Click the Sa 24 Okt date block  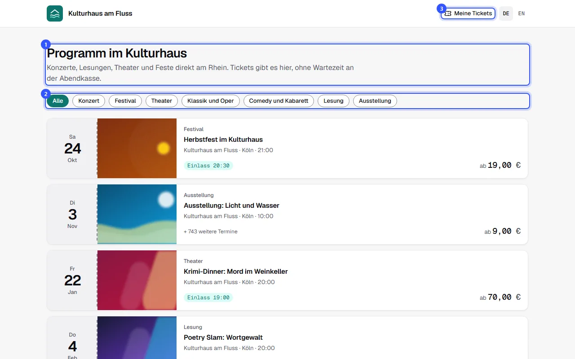coord(72,149)
